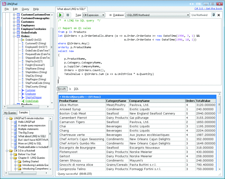Viewport: 225px width, 179px height.
Task: Expand the Employees table node
Action: [14, 26]
